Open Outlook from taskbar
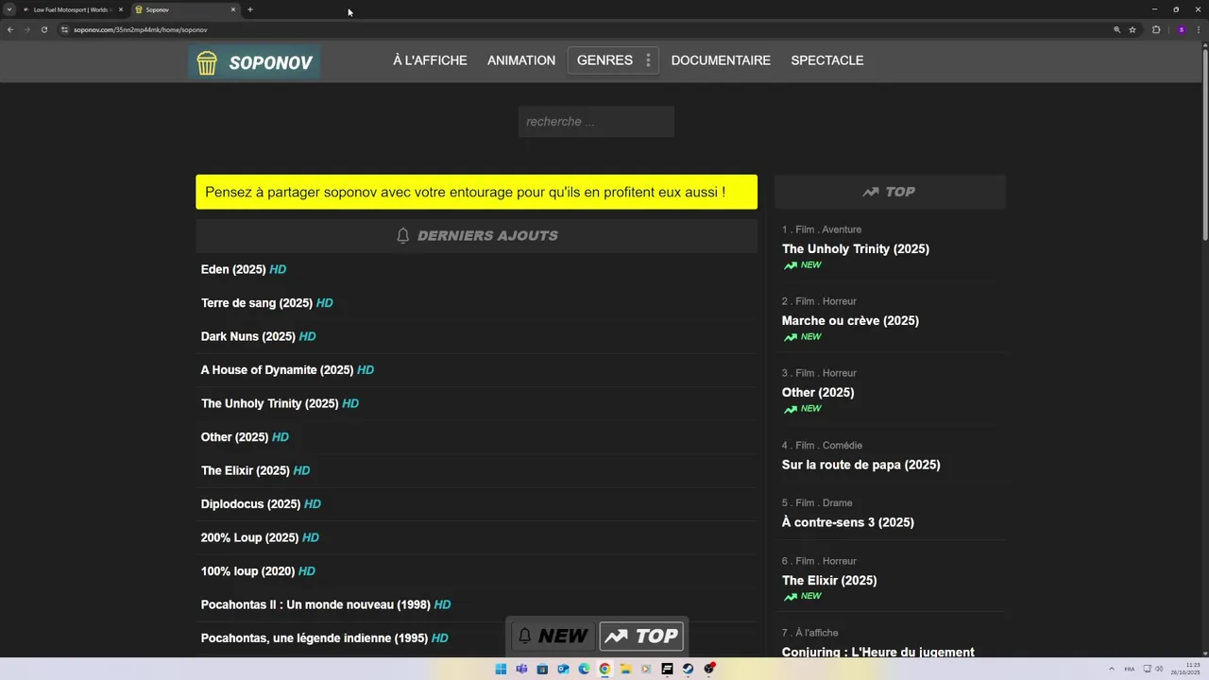The height and width of the screenshot is (680, 1209). (x=563, y=669)
